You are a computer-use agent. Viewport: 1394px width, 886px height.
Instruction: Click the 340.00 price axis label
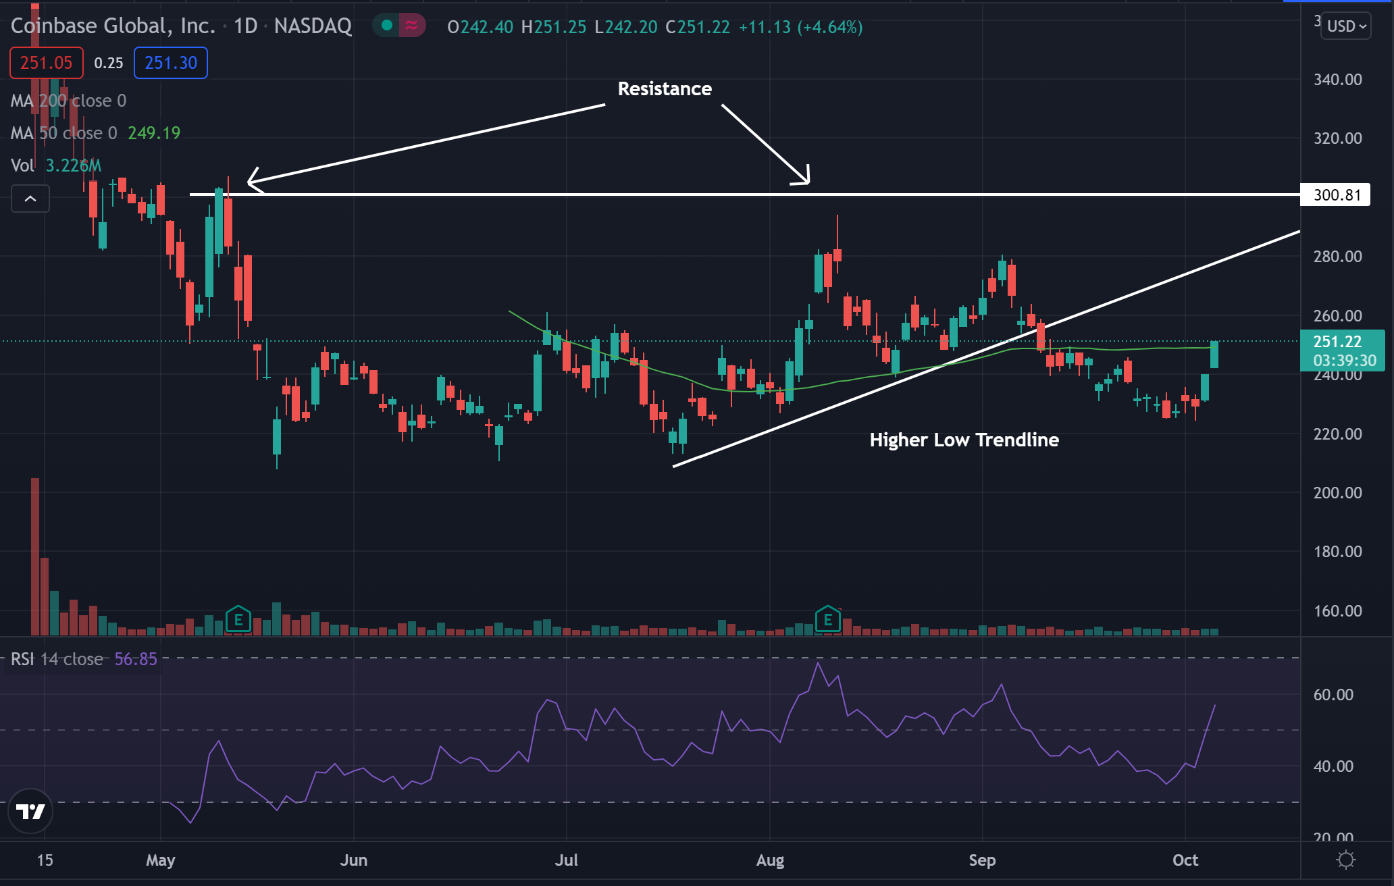coord(1337,80)
